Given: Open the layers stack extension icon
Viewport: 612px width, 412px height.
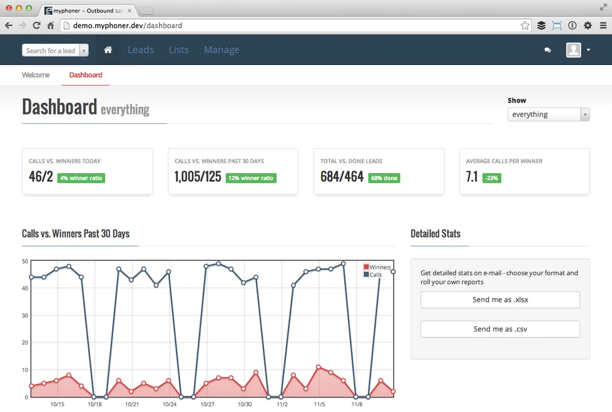Looking at the screenshot, I should (541, 26).
